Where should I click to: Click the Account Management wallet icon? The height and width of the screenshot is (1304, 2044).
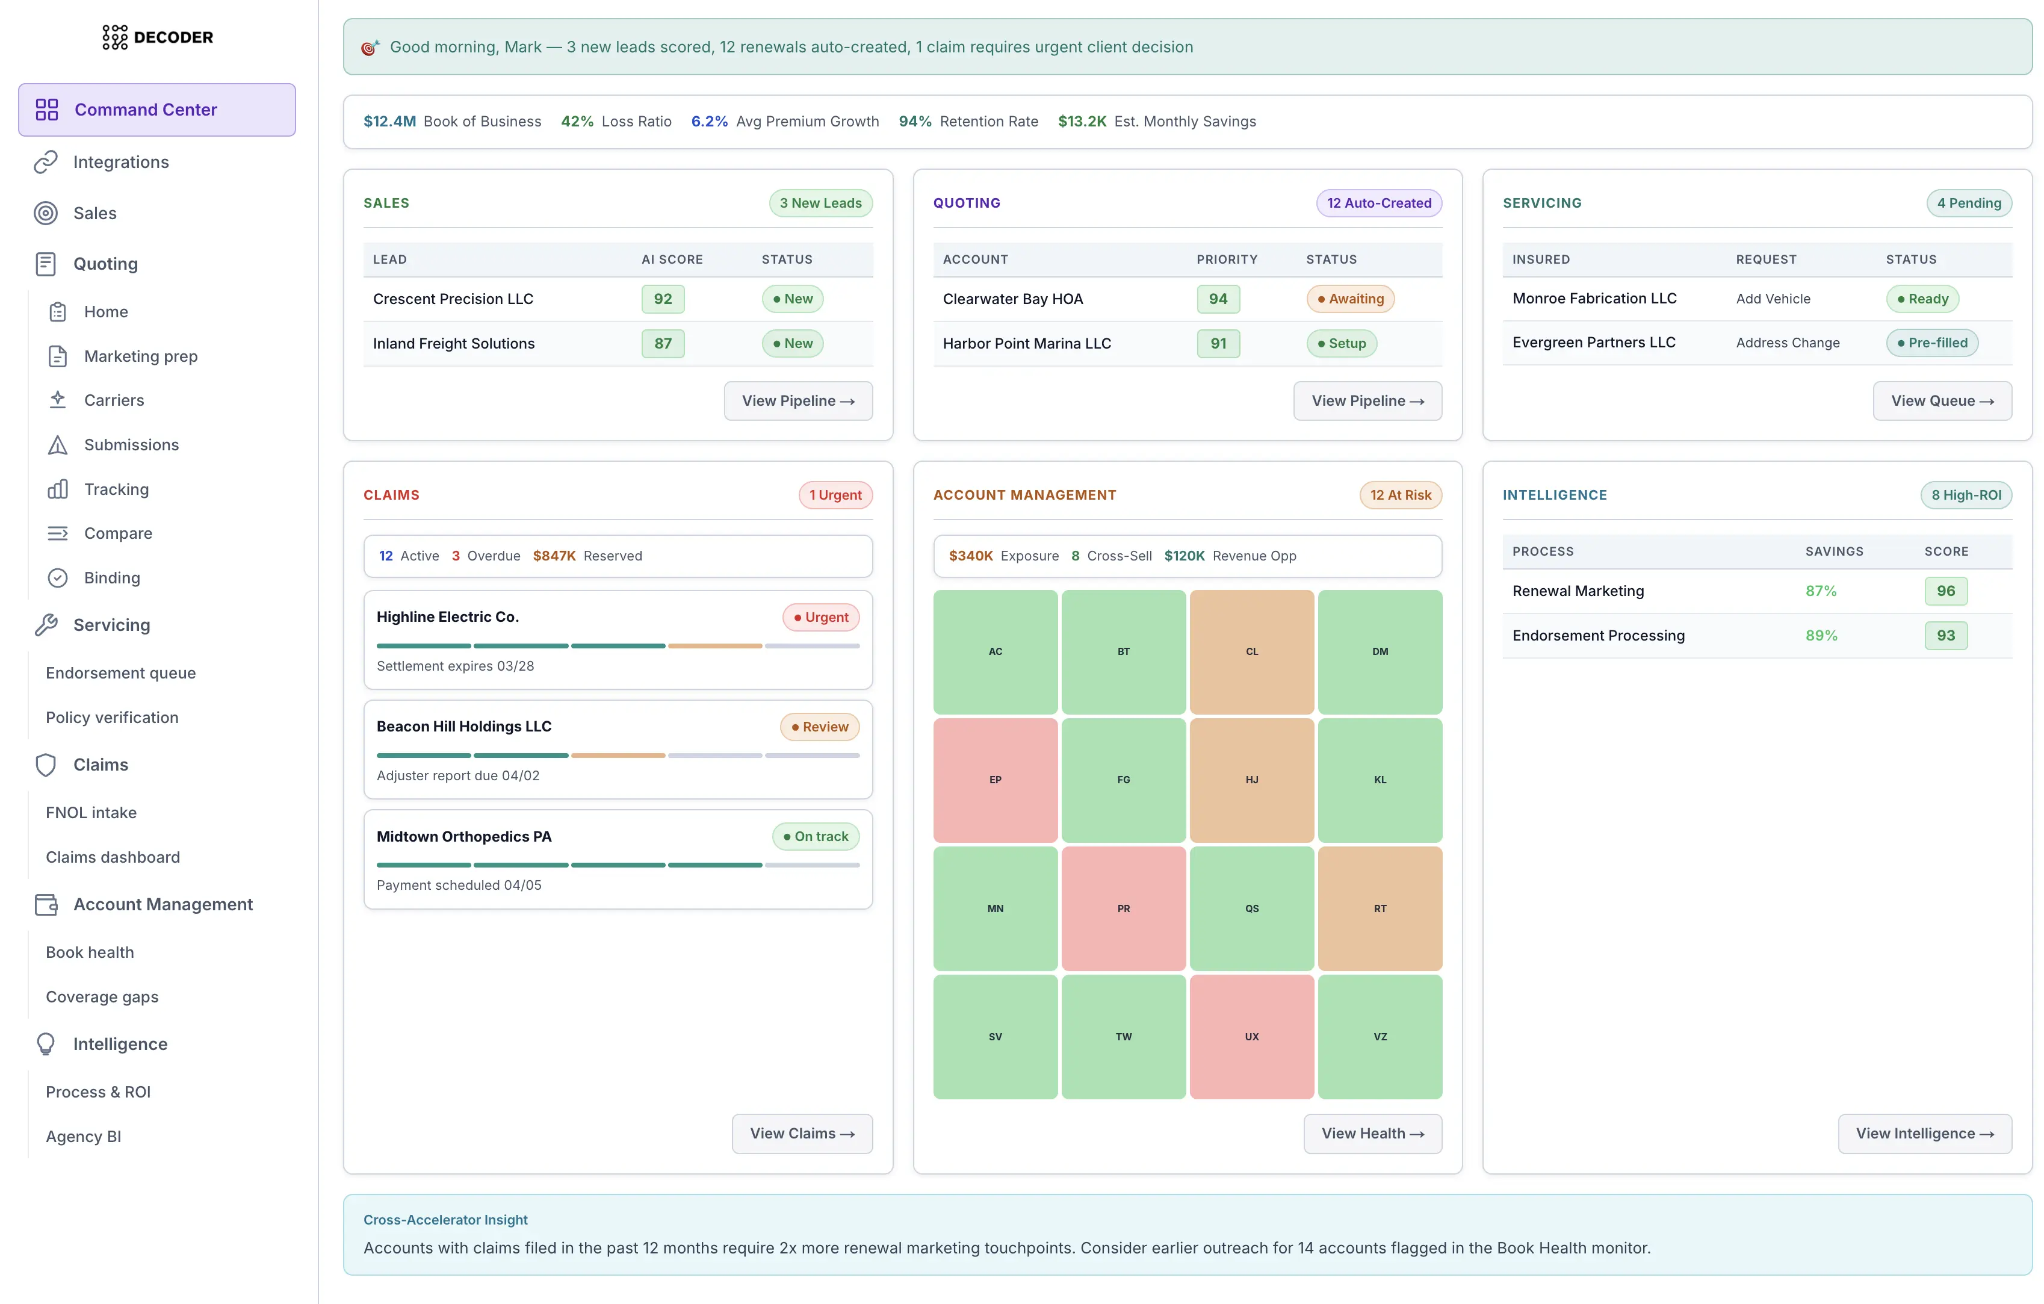pos(46,904)
